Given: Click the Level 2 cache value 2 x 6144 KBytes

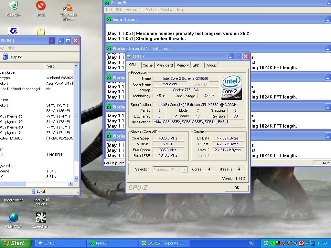Looking at the screenshot, I should pos(228,150).
